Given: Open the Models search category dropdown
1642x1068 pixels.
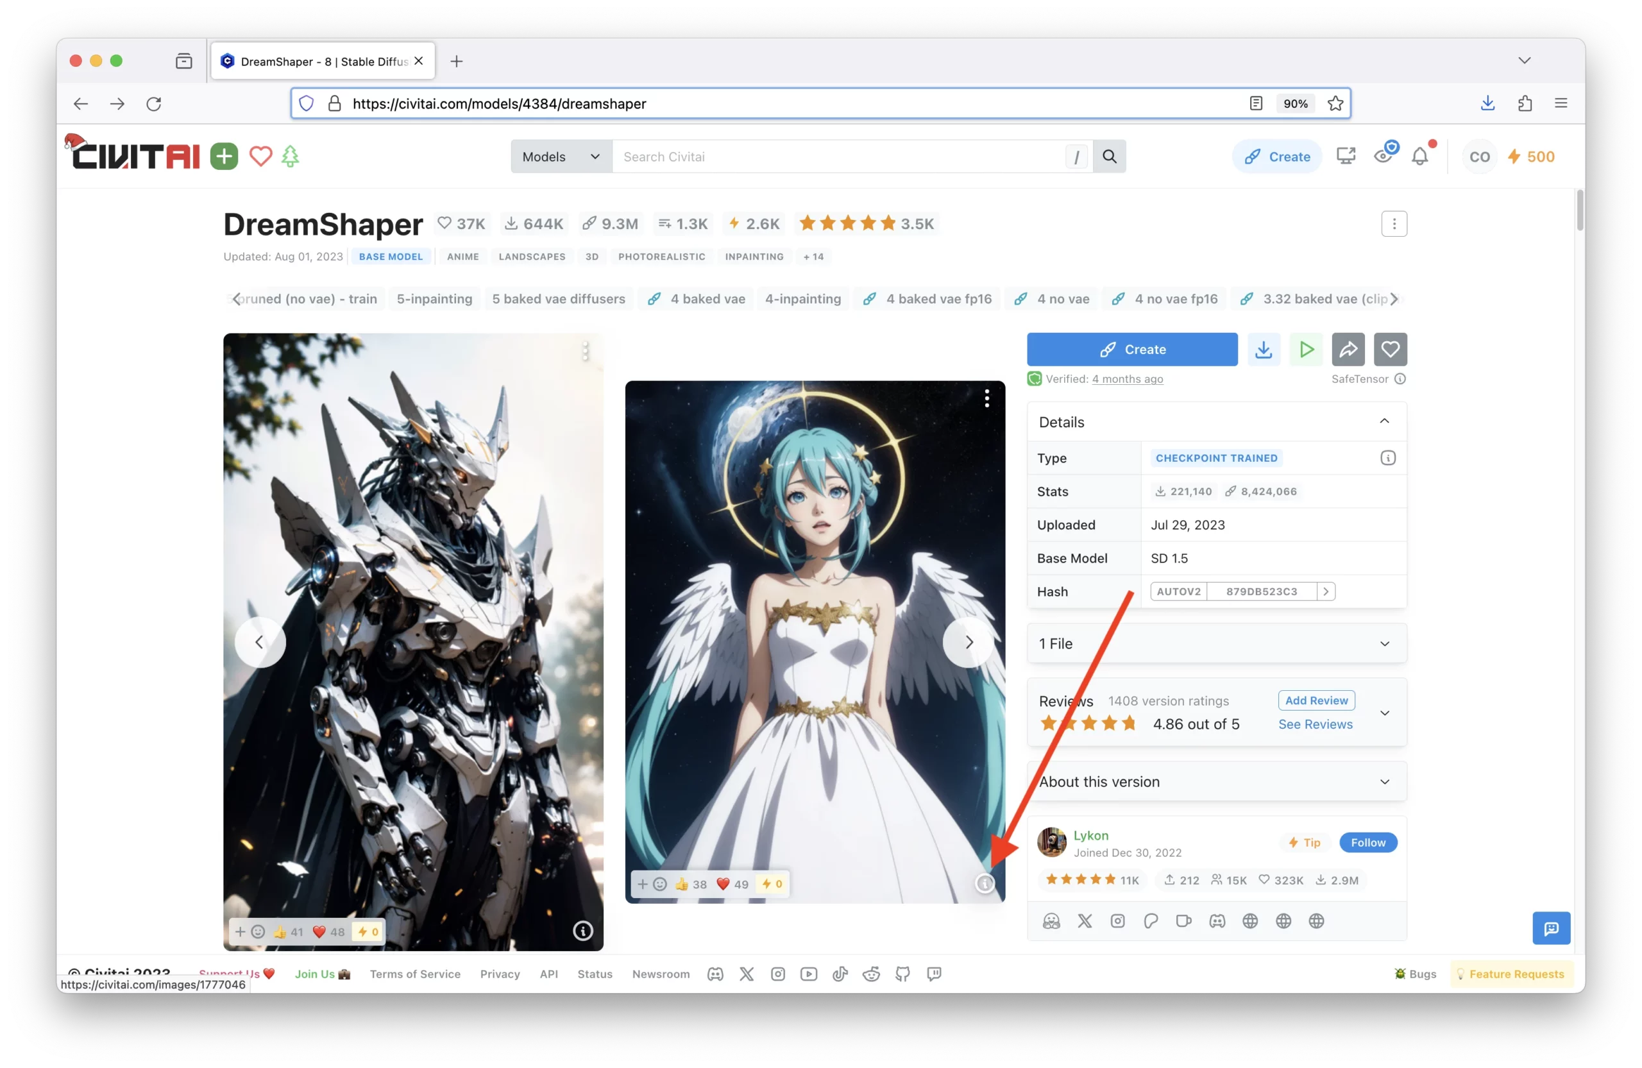Looking at the screenshot, I should pos(561,157).
